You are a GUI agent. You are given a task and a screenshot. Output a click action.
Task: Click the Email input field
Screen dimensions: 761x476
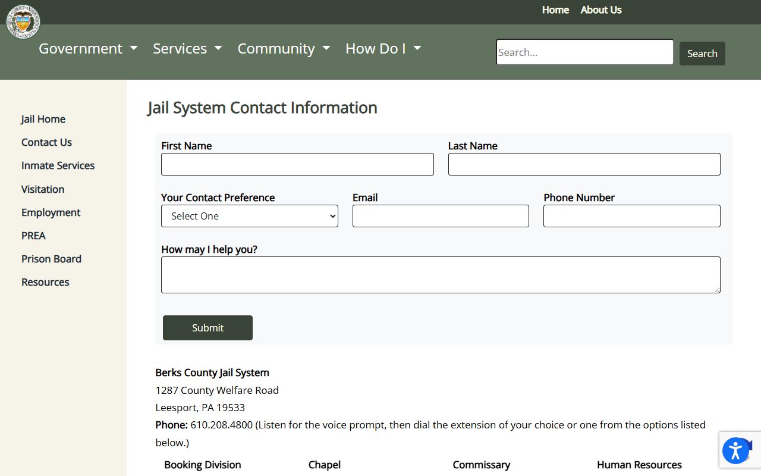pos(441,216)
